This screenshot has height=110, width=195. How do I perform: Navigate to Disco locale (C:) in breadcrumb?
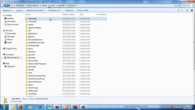33,5
